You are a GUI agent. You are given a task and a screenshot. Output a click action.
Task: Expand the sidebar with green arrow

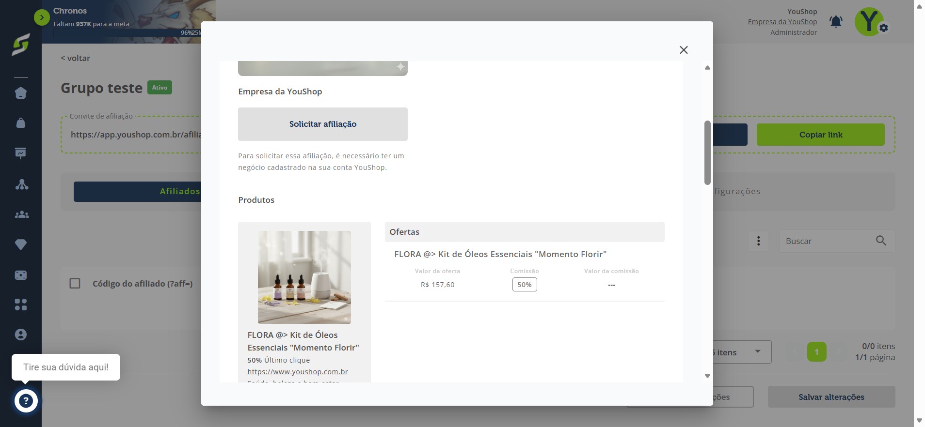(x=42, y=18)
